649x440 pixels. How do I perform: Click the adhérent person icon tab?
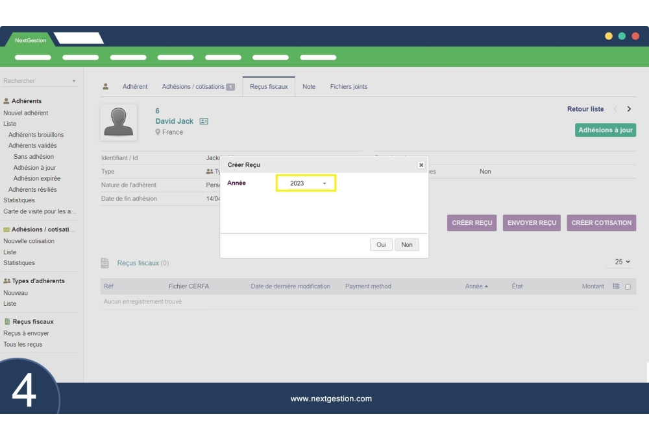106,87
